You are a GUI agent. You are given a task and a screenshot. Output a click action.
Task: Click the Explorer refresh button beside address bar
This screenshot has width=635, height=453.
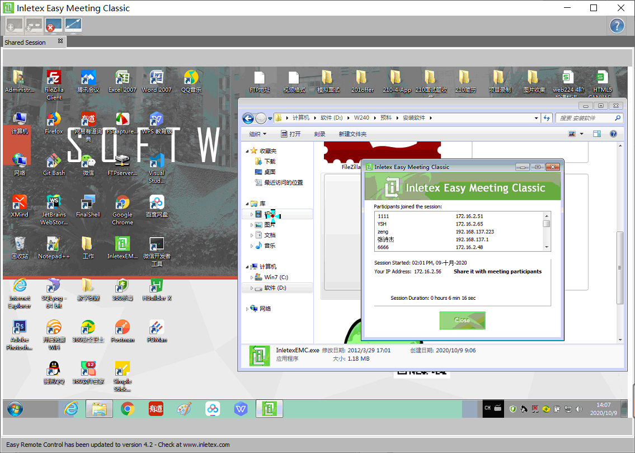coord(547,118)
